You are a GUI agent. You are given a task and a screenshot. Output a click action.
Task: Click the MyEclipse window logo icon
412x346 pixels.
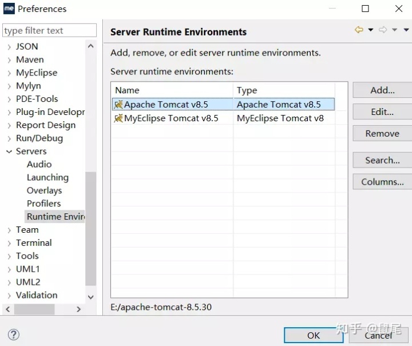[9, 9]
